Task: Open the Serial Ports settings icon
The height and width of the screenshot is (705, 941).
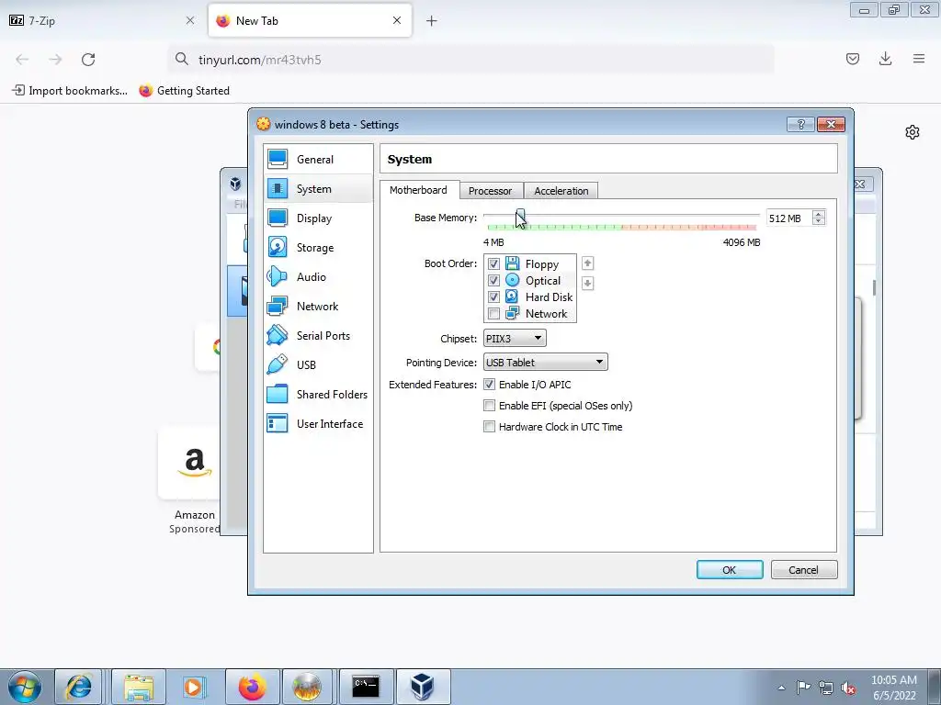Action: click(x=278, y=335)
